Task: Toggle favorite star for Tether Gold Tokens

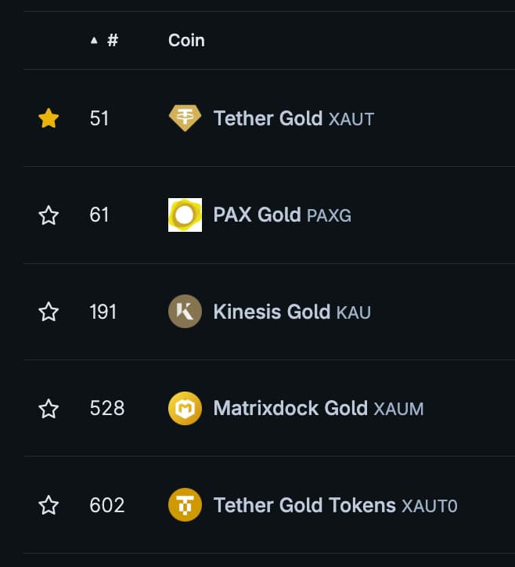Action: tap(49, 505)
